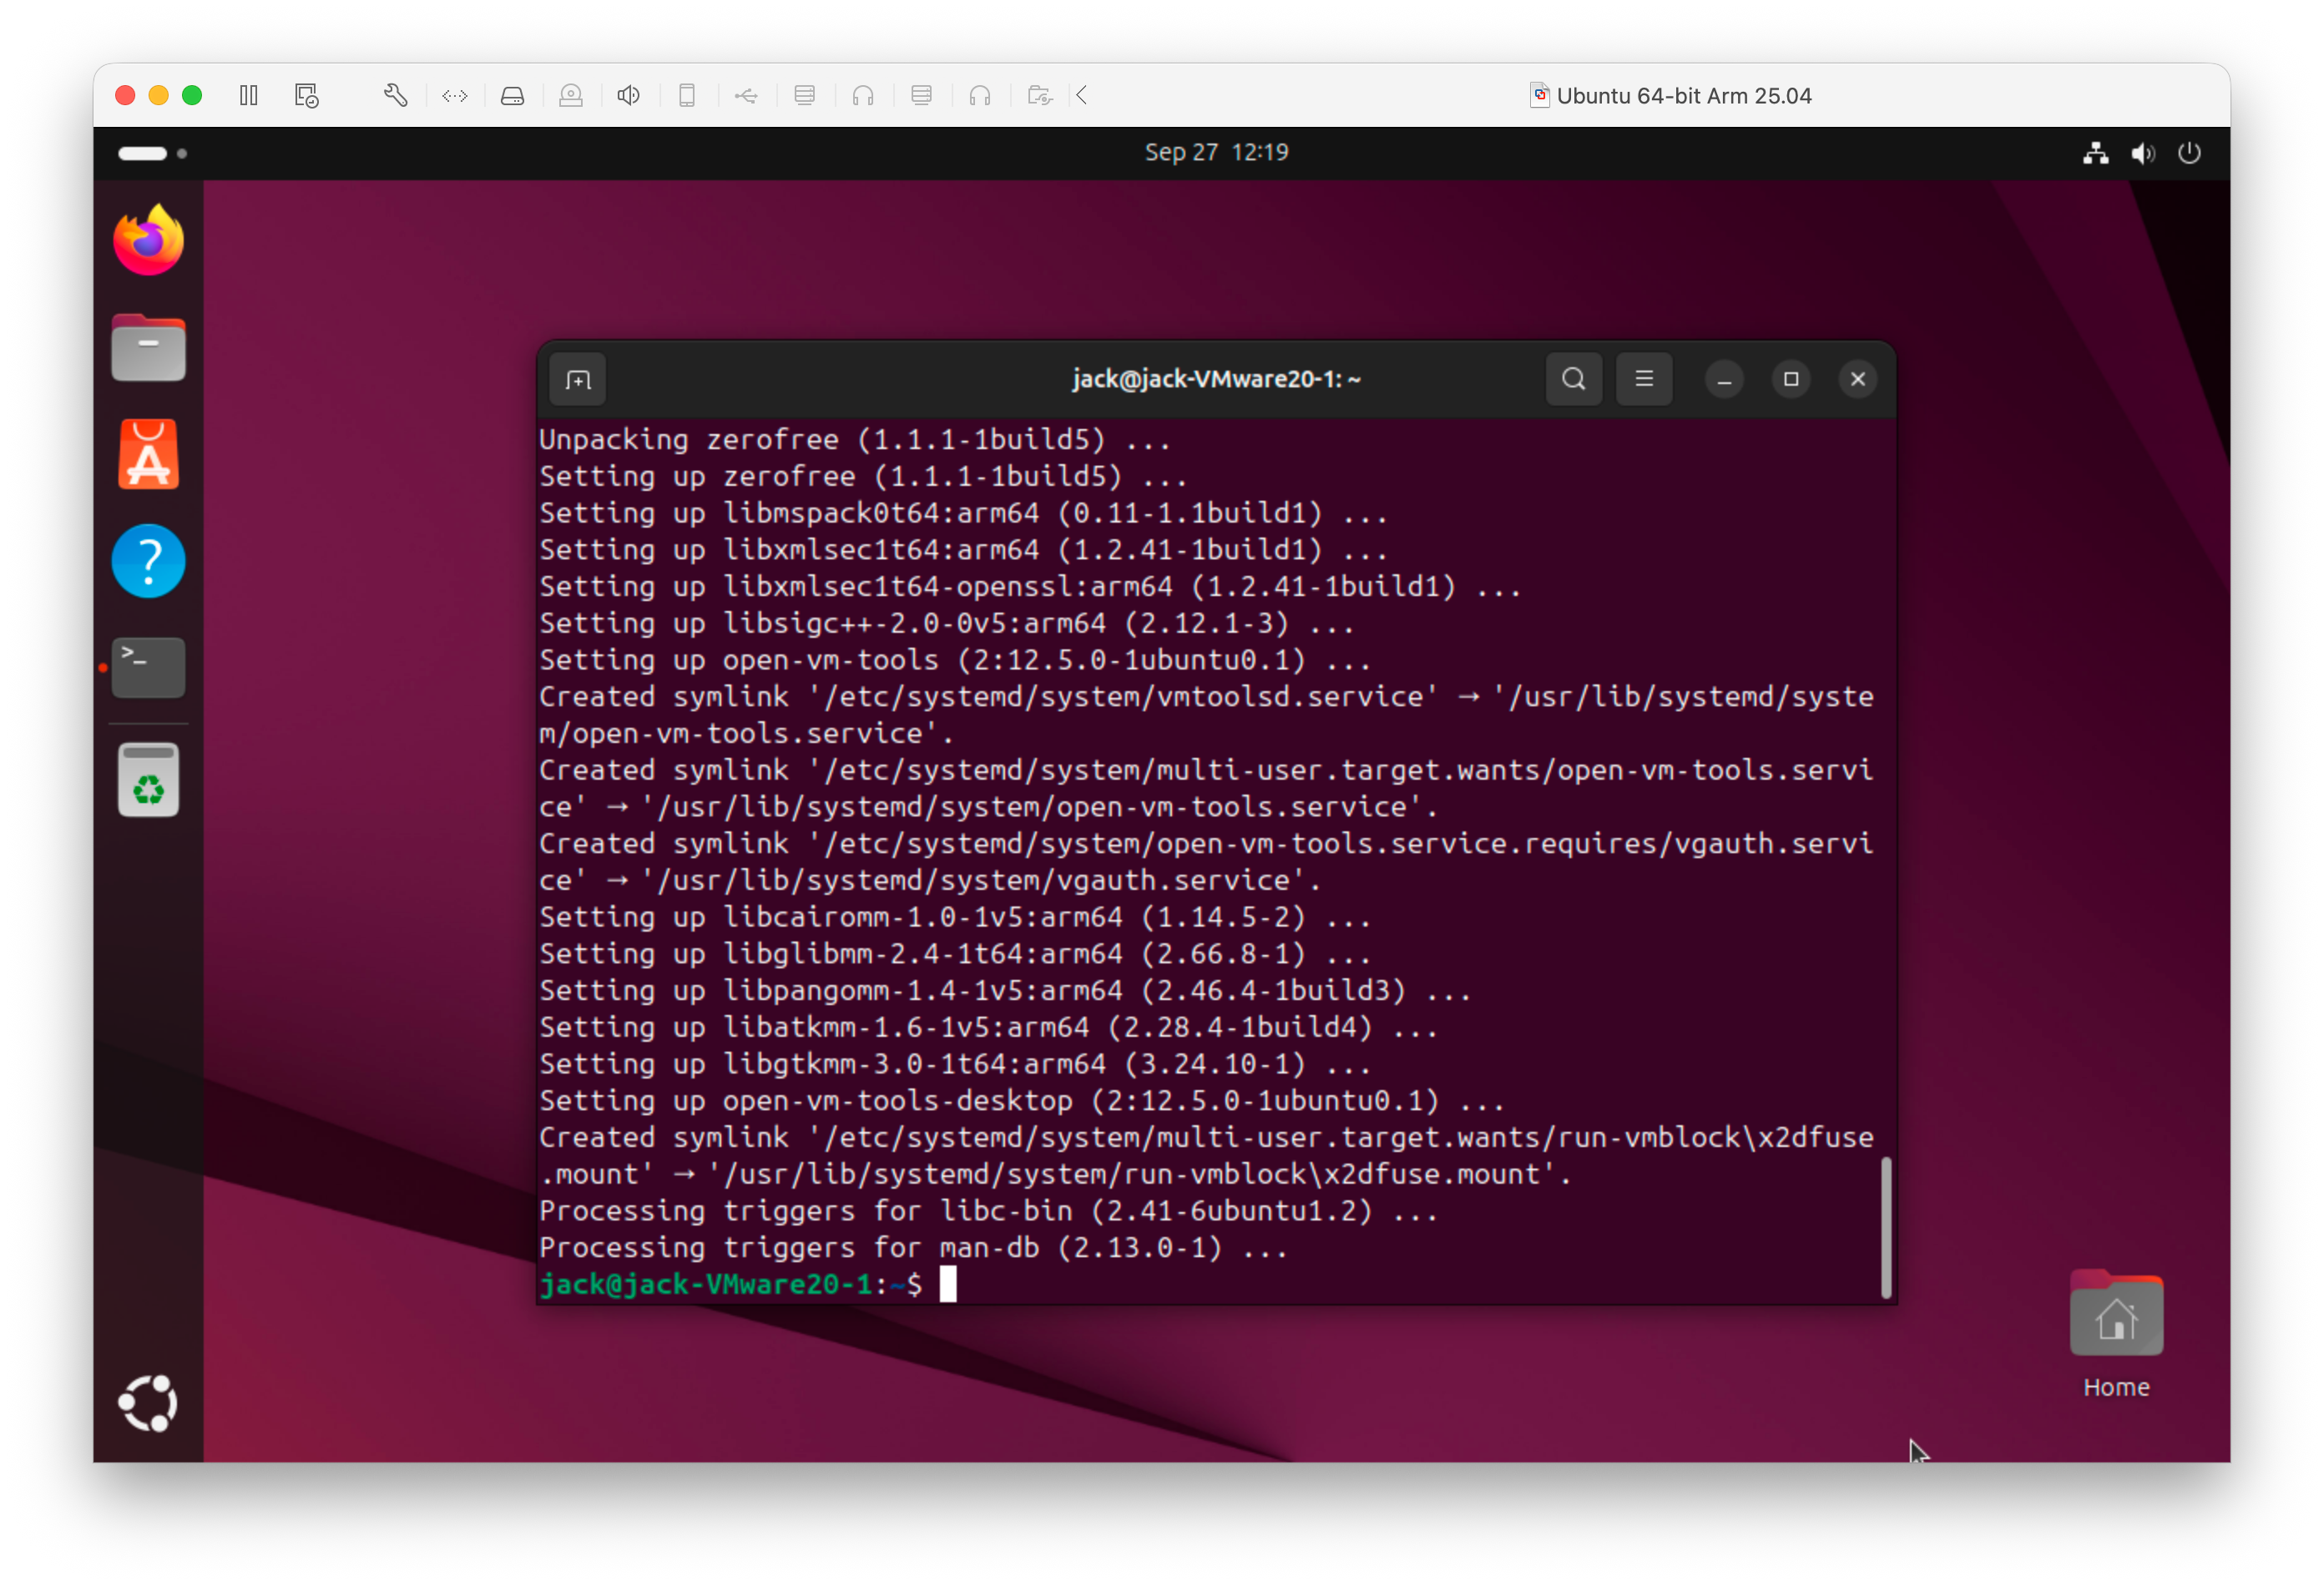Open the Ubuntu system menu power icon
The width and height of the screenshot is (2324, 1586).
coord(2189,153)
